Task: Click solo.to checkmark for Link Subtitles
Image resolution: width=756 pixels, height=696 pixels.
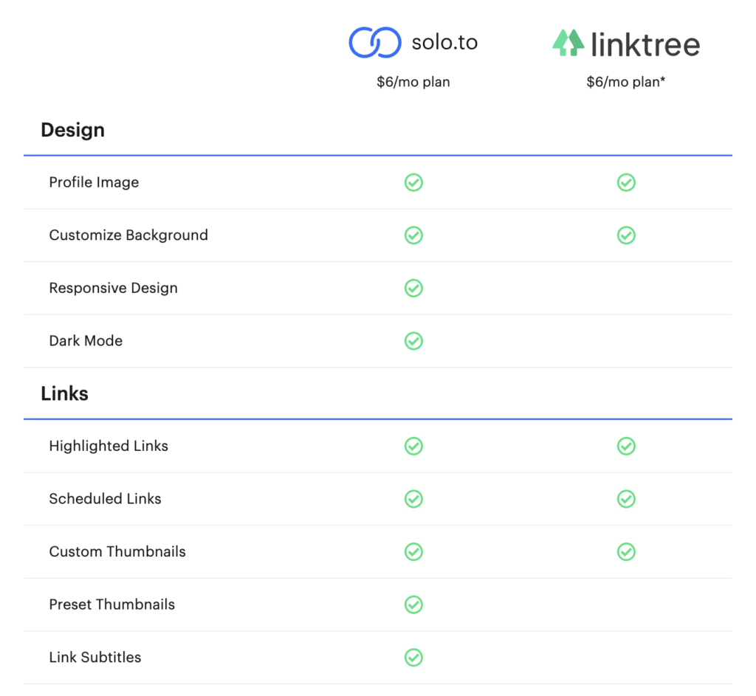Action: click(413, 657)
